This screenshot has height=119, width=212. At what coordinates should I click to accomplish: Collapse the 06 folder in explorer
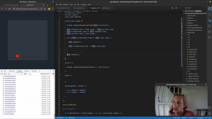188,47
